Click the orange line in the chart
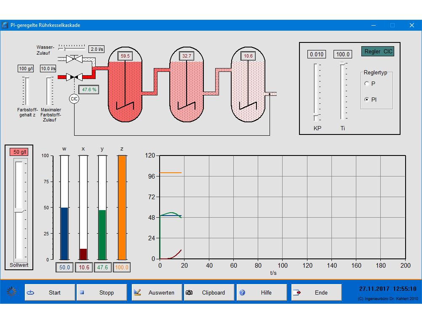This screenshot has height=324, width=422. coord(171,173)
